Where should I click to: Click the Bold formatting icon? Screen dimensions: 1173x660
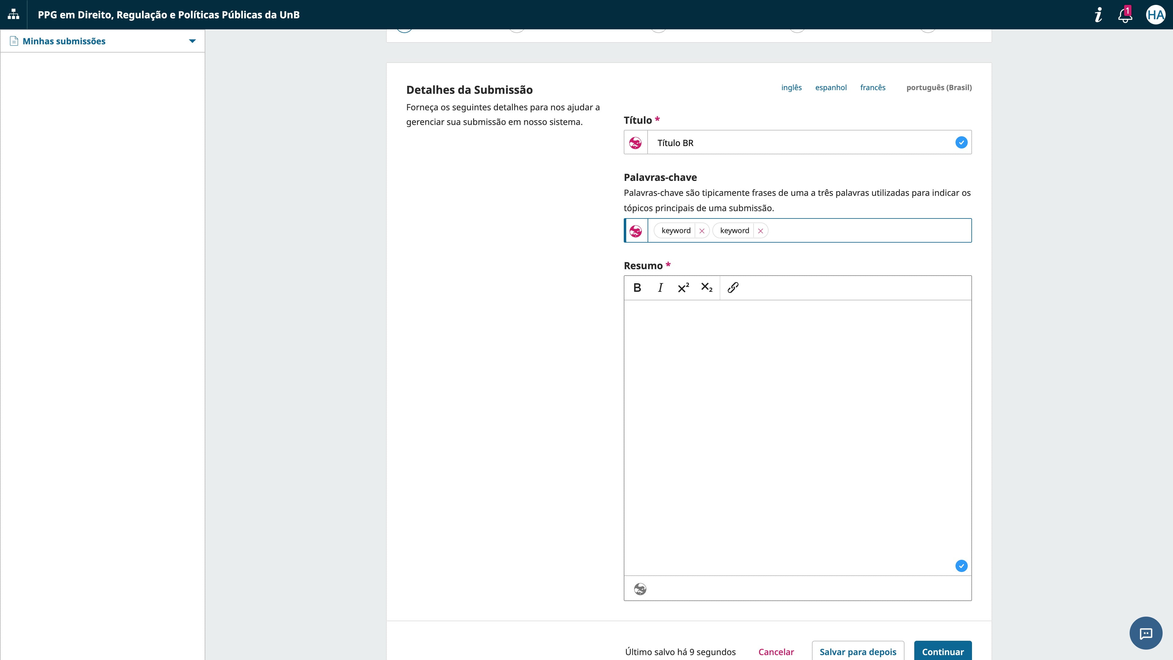pos(637,288)
